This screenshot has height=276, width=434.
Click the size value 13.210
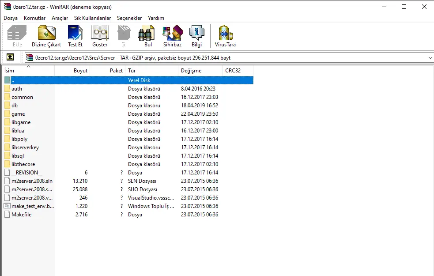(80, 181)
